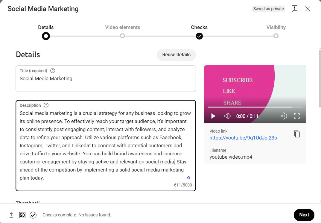Click the checks complete checkmark icon
The width and height of the screenshot is (321, 223).
click(x=33, y=215)
